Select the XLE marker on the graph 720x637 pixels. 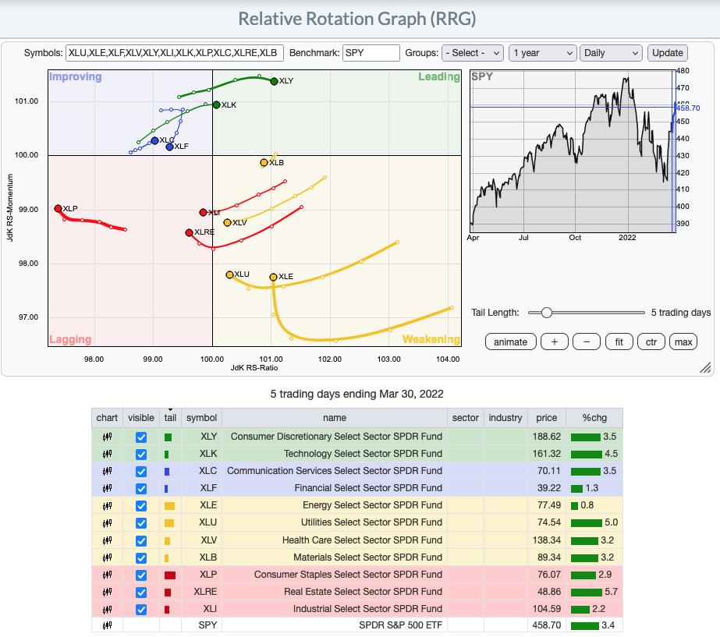coord(273,277)
